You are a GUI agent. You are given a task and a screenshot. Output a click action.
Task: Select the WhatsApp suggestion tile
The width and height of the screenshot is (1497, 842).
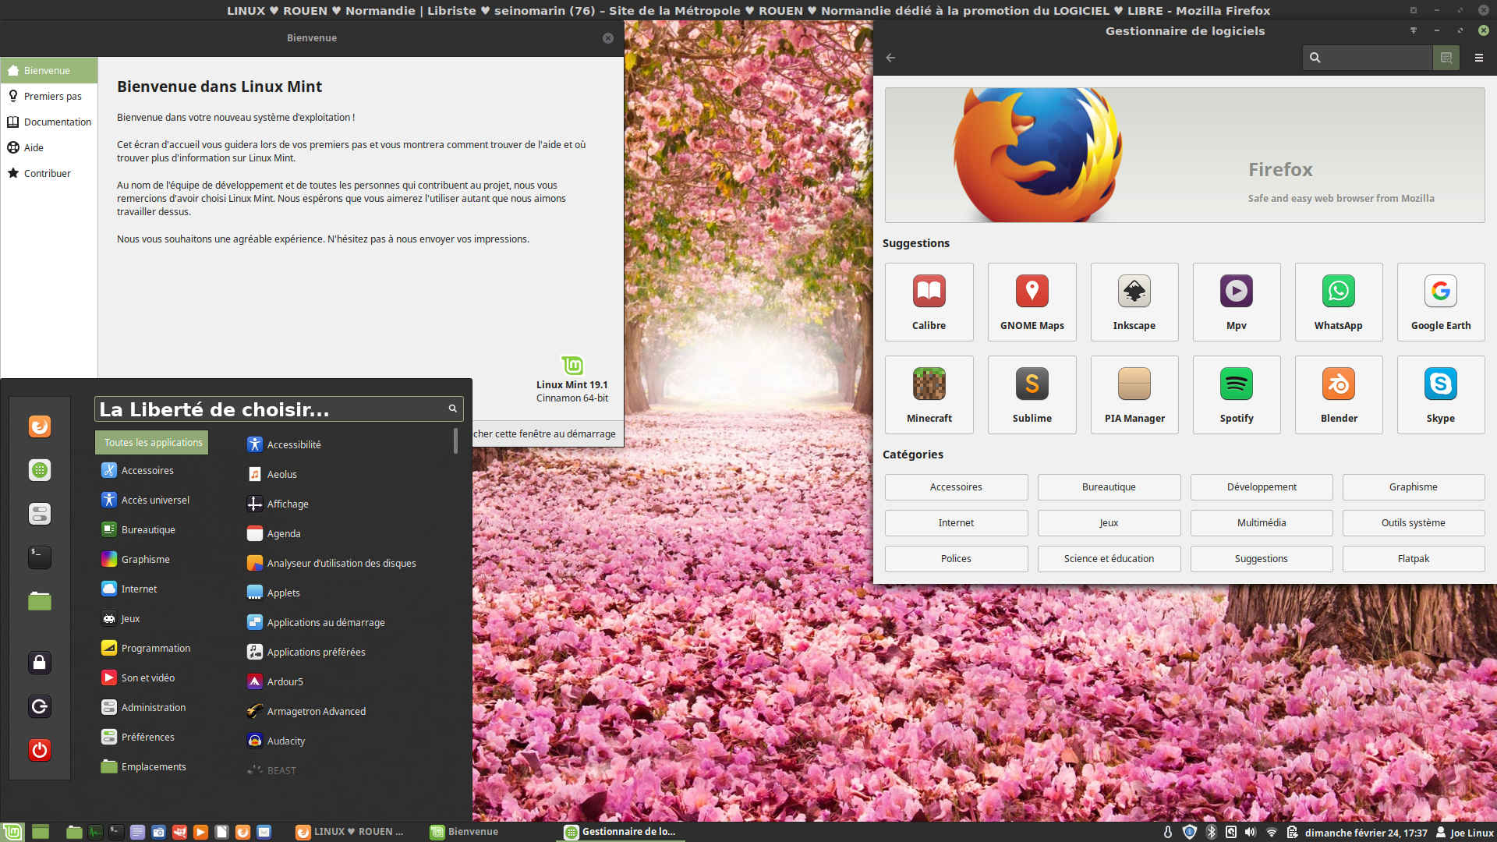[x=1338, y=302]
